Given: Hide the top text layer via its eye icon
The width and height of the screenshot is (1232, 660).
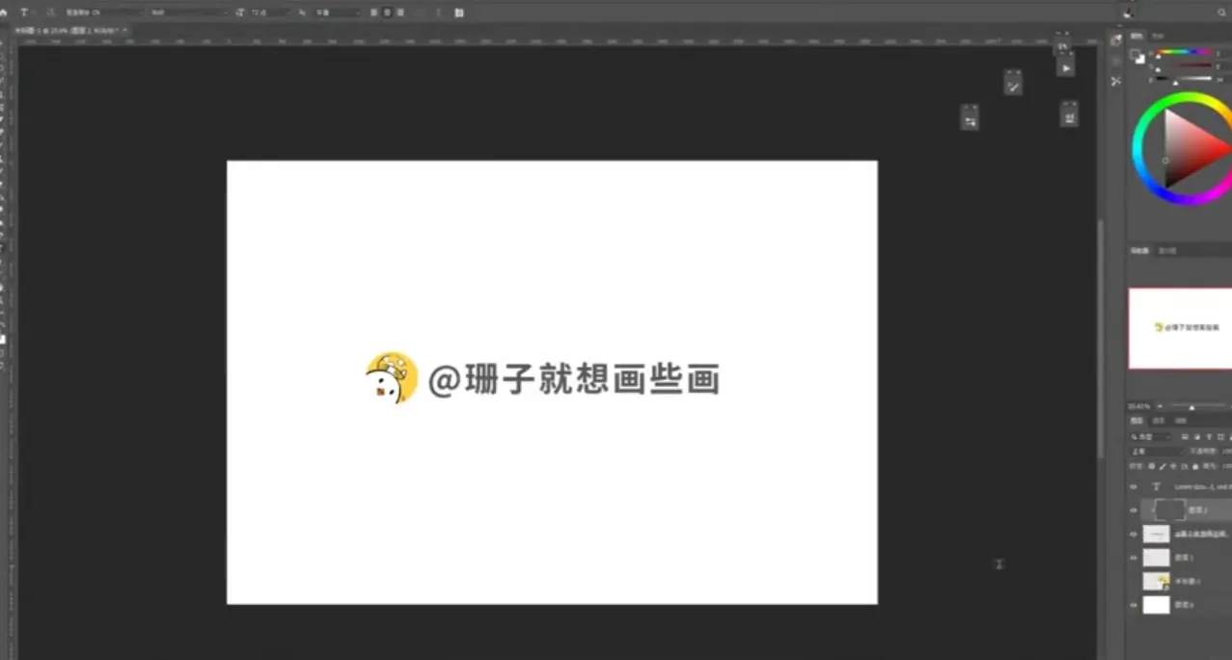Looking at the screenshot, I should click(1133, 486).
